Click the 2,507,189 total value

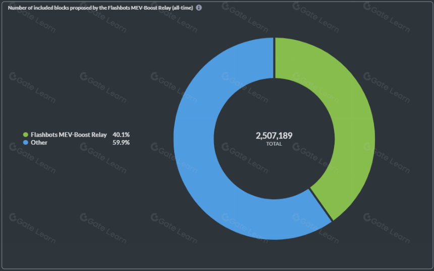[274, 135]
